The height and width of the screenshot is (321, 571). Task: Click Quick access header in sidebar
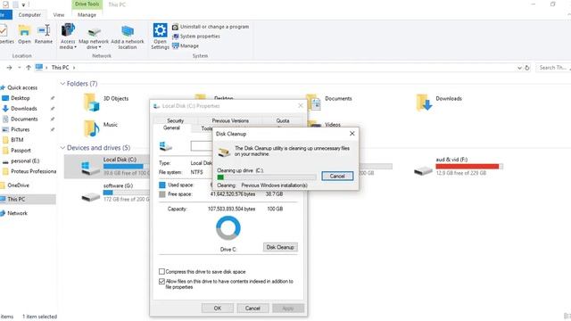point(21,87)
